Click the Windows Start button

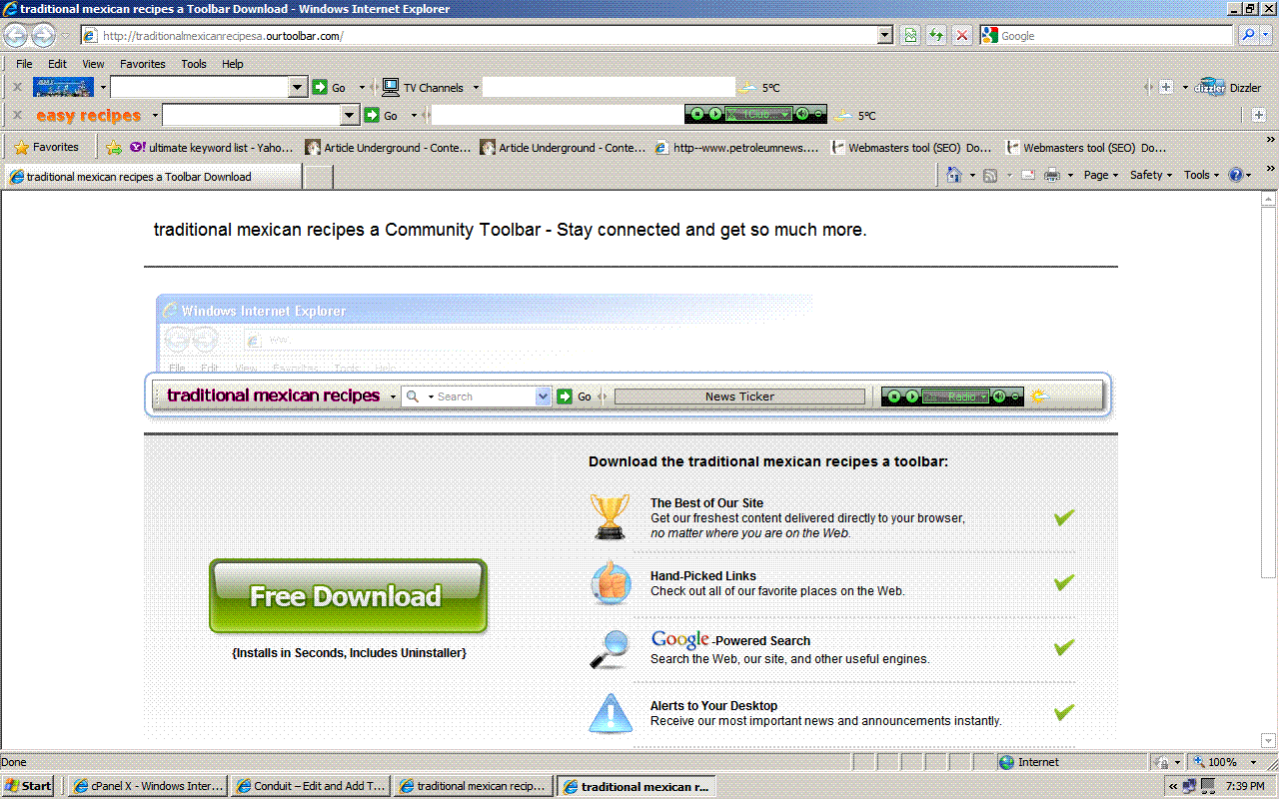coord(29,786)
